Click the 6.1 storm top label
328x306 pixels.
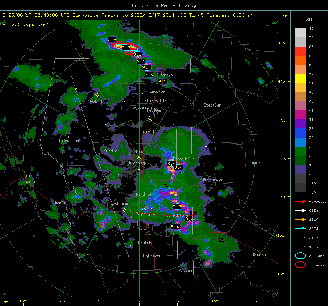(x=141, y=62)
